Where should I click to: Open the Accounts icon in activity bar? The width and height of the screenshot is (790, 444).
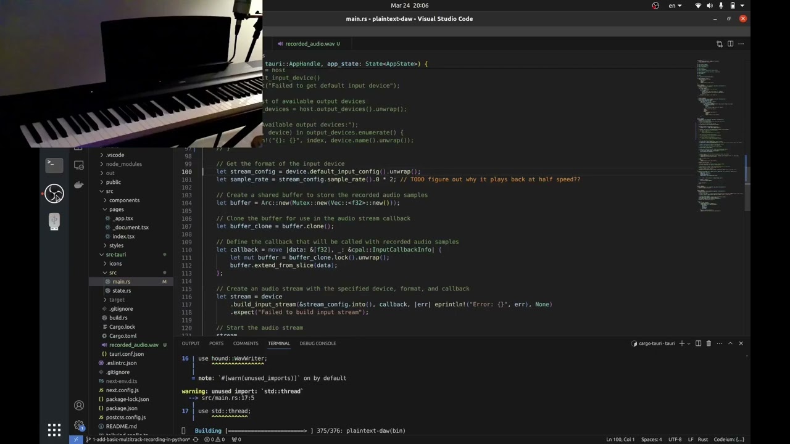(x=78, y=405)
